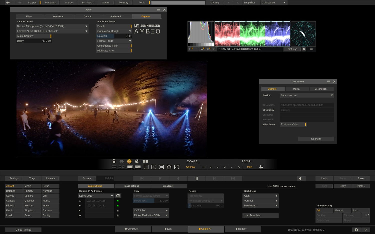Unlock the viewer padlock icon
The height and width of the screenshot is (234, 375).
(x=114, y=161)
